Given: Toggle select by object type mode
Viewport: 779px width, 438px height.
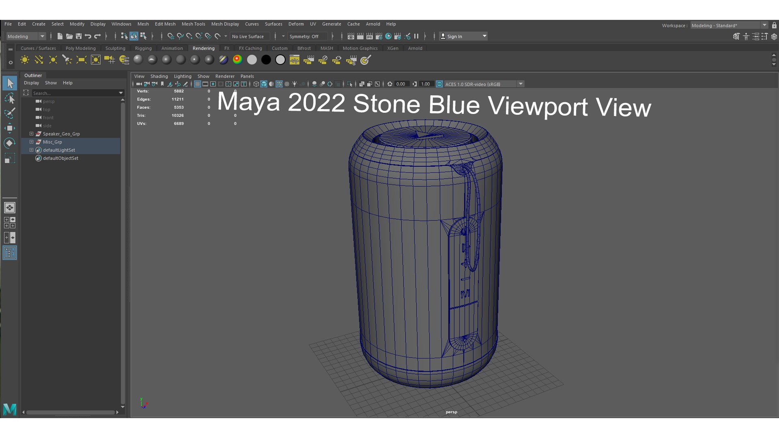Looking at the screenshot, I should (133, 36).
